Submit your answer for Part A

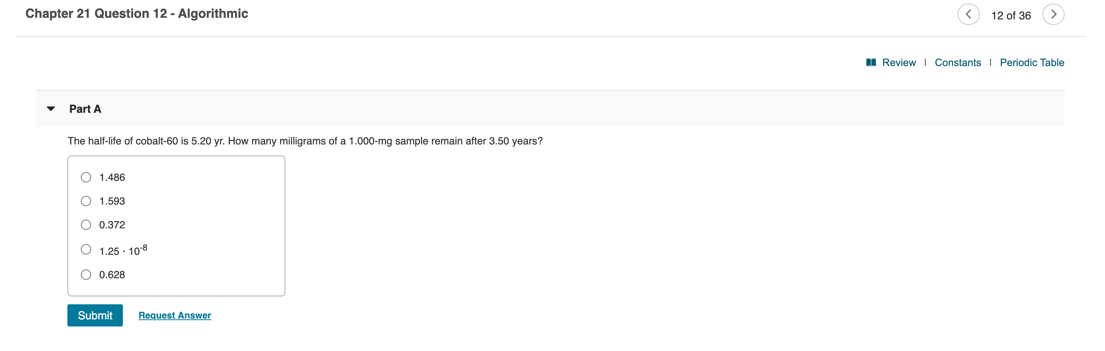[x=95, y=315]
